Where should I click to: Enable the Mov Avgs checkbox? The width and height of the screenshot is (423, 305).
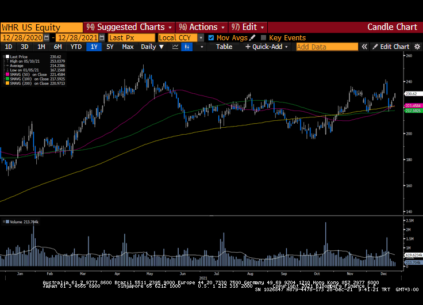pyautogui.click(x=211, y=38)
